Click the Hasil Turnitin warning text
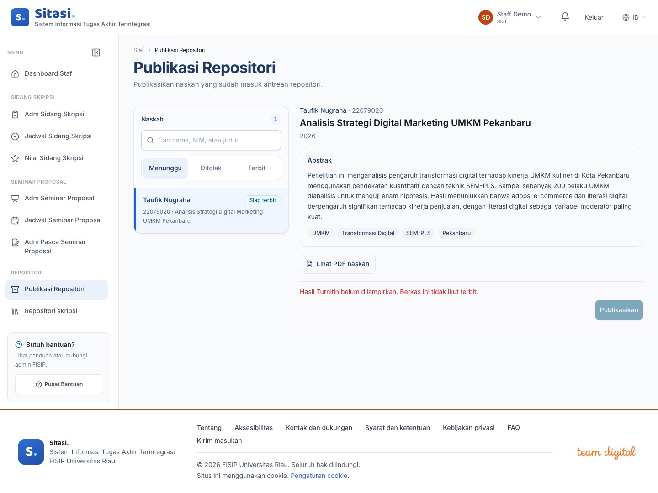 (x=389, y=292)
